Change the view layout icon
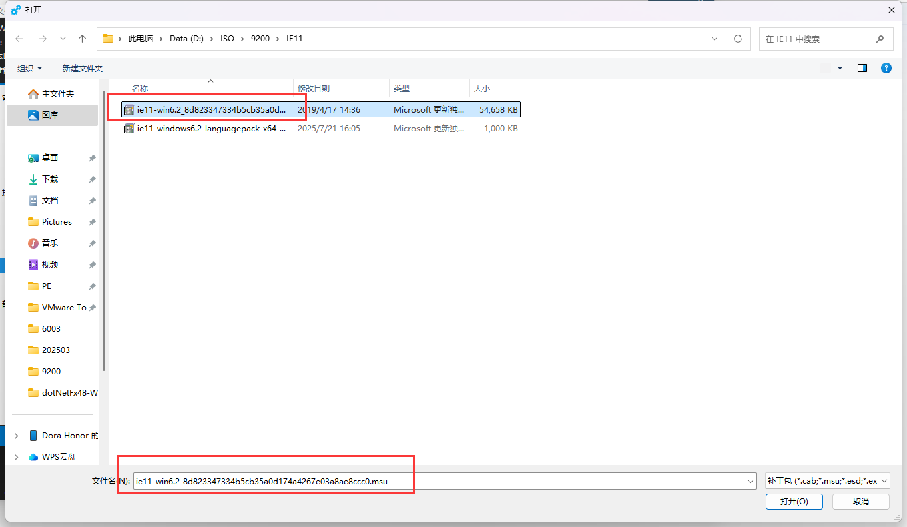 pos(826,68)
